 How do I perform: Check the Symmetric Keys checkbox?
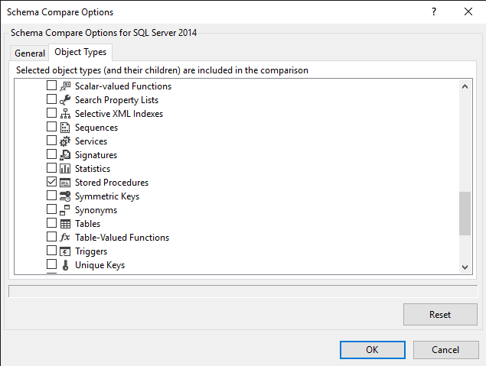point(51,196)
